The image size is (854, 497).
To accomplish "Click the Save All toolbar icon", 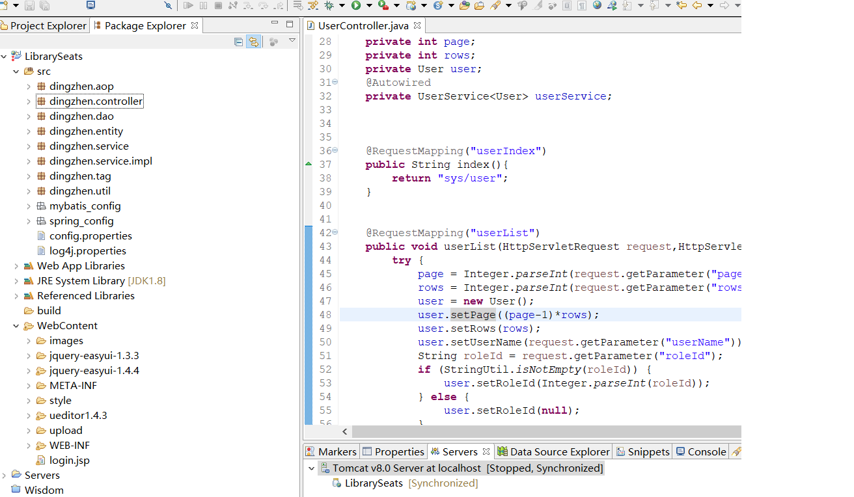I will pos(44,5).
